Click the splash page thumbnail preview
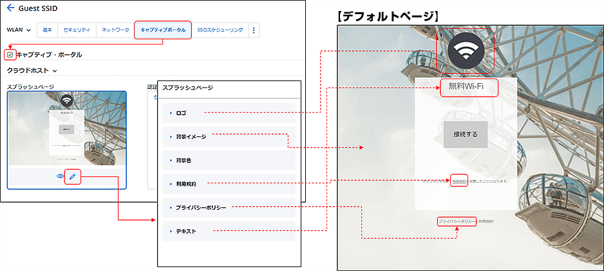The height and width of the screenshot is (271, 604). pyautogui.click(x=66, y=130)
